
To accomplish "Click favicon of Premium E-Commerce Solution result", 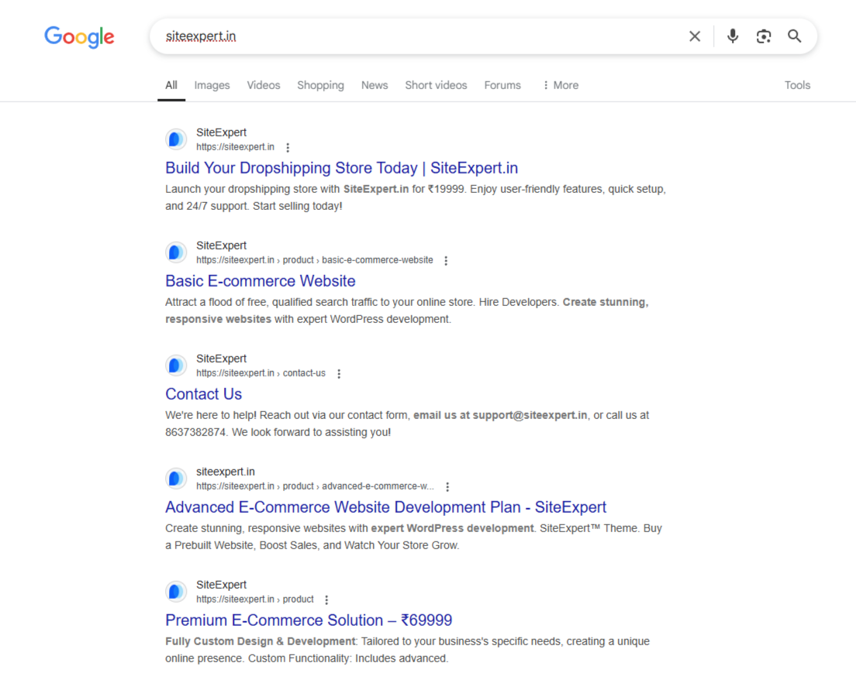I will pyautogui.click(x=176, y=591).
